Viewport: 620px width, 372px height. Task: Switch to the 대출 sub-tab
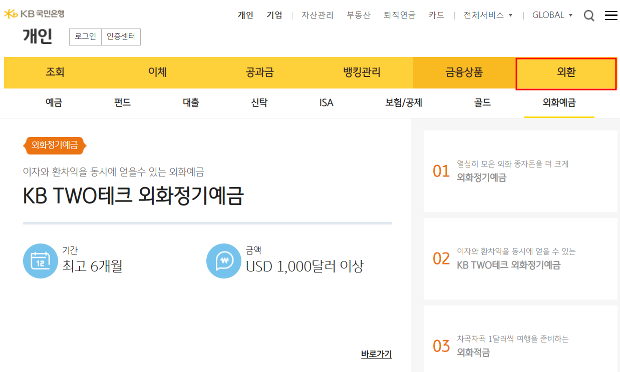point(191,103)
